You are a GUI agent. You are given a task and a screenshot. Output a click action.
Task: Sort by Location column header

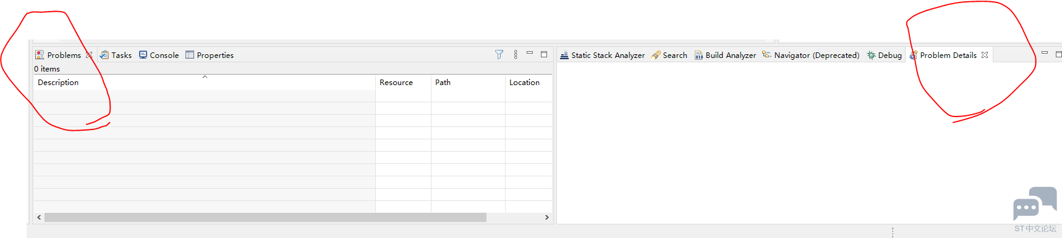(x=529, y=82)
